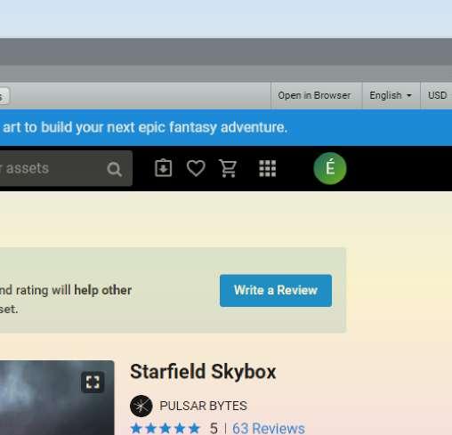
Task: Open the É user profile avatar
Action: [x=330, y=168]
